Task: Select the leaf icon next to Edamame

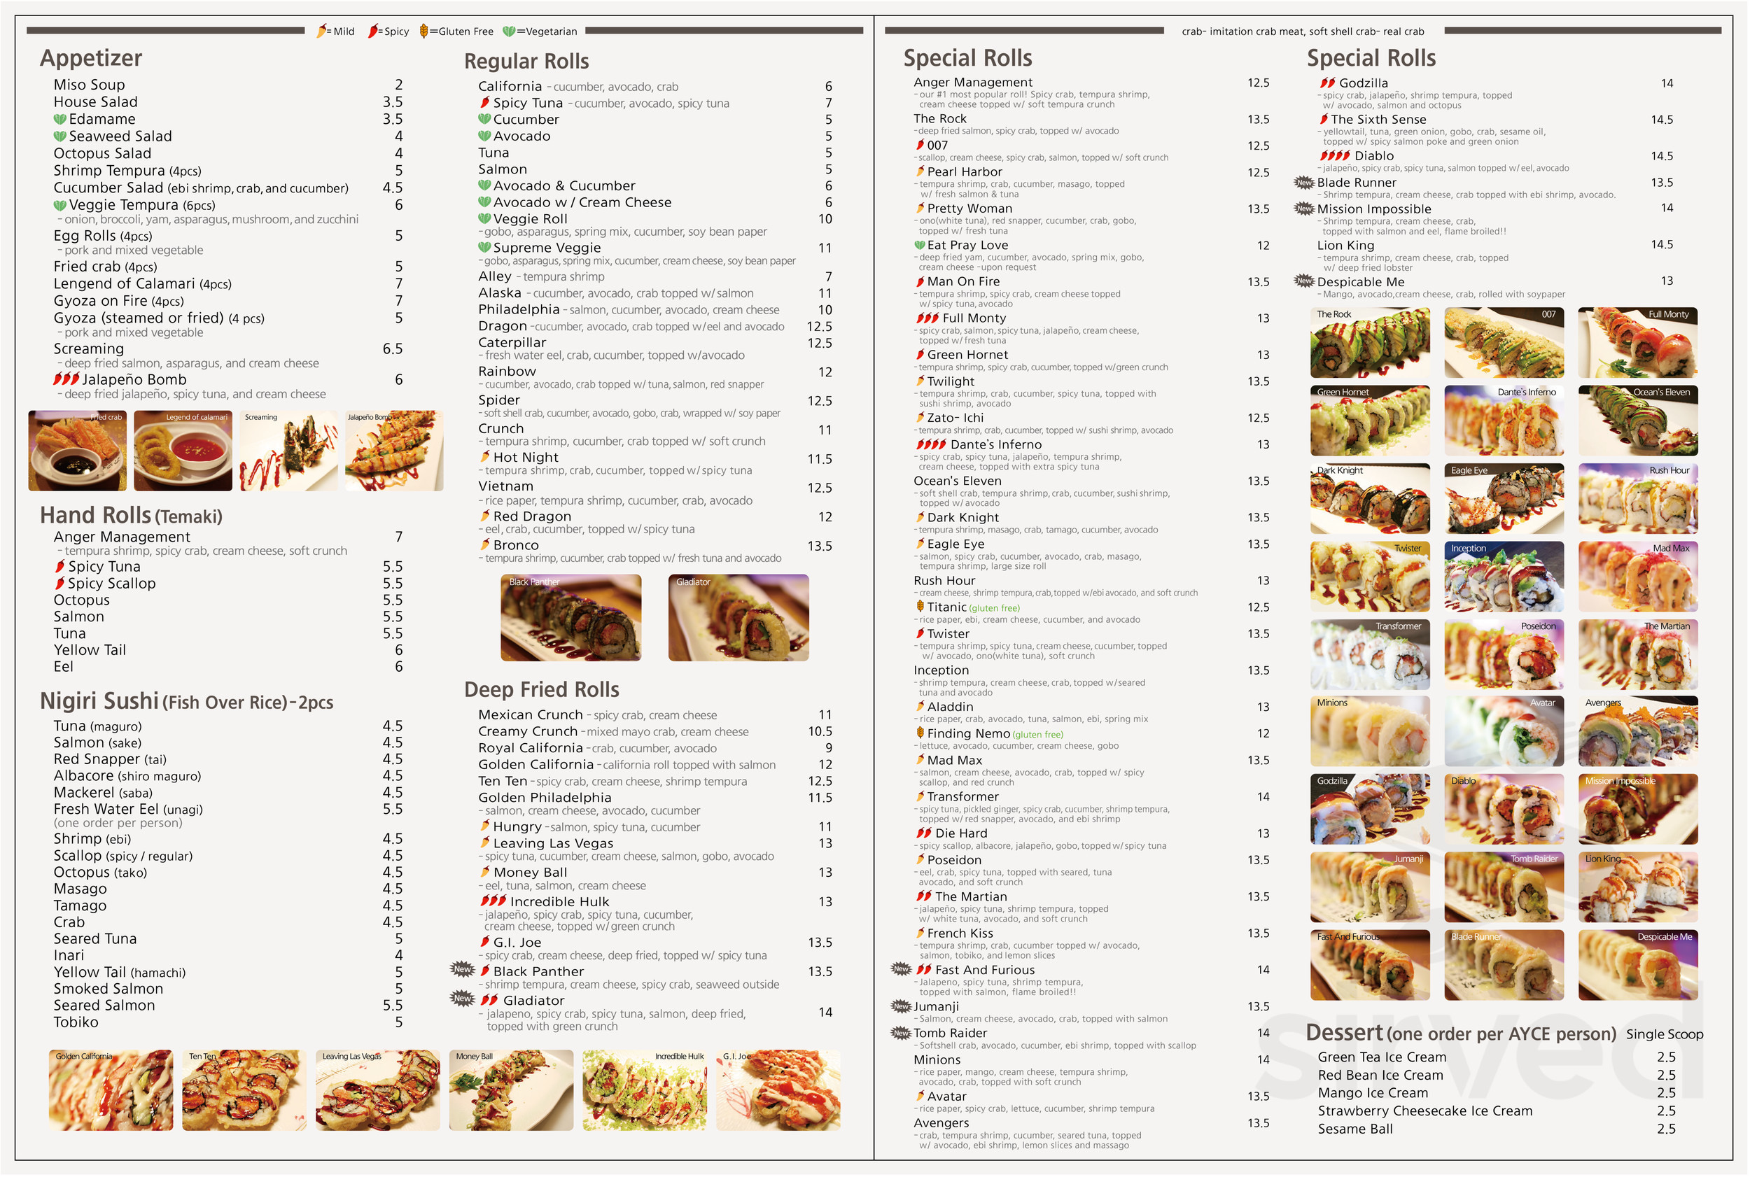Action: [59, 118]
